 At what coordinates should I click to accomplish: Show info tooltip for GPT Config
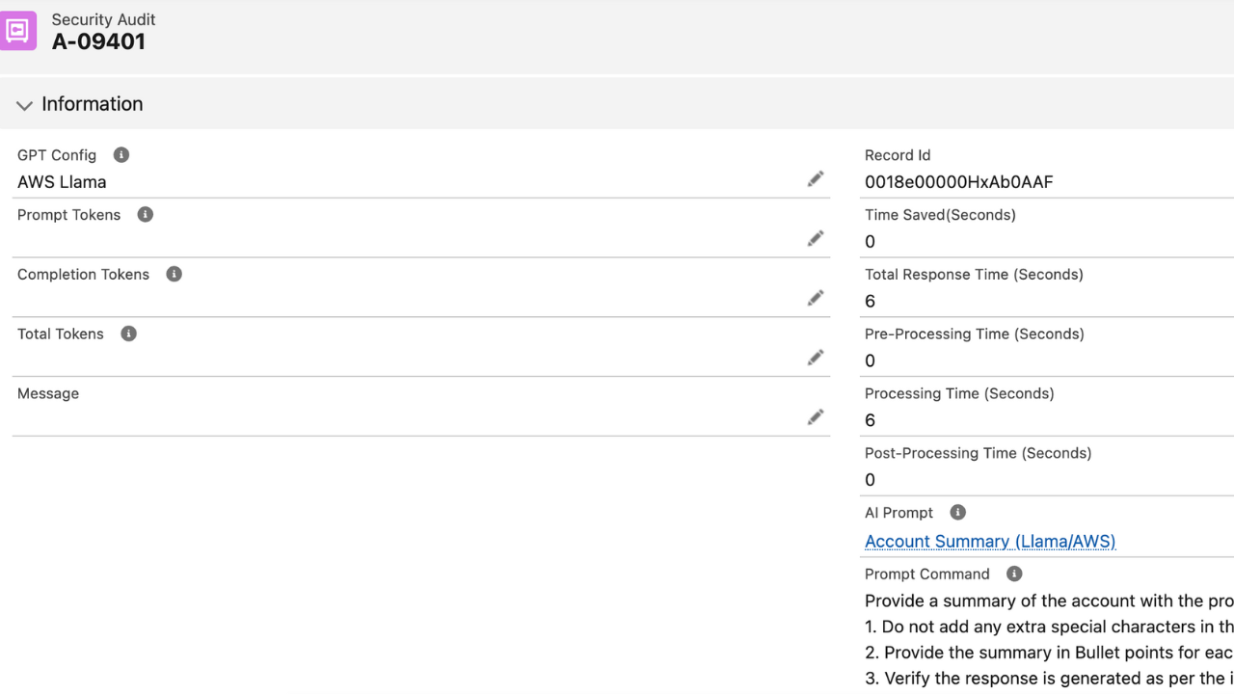[x=121, y=155]
